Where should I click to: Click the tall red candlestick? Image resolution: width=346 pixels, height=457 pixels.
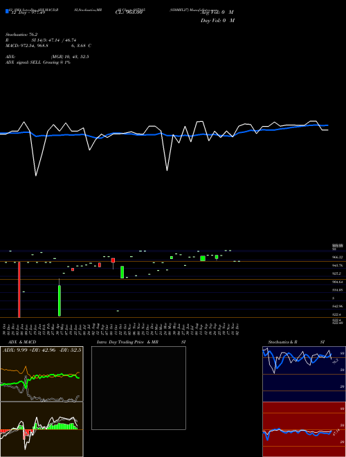[19, 289]
